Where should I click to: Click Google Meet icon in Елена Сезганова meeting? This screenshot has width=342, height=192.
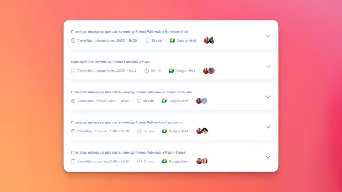pos(164,101)
